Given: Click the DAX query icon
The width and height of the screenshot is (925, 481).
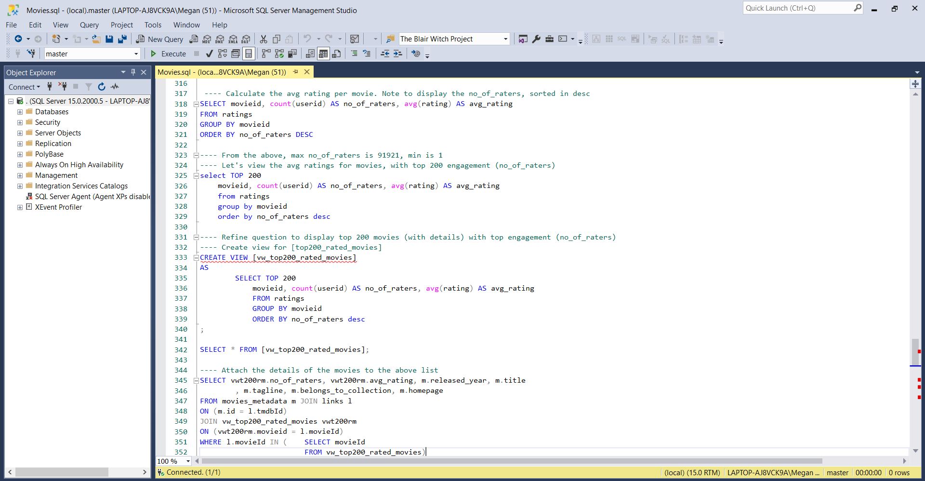Looking at the screenshot, I should click(246, 39).
